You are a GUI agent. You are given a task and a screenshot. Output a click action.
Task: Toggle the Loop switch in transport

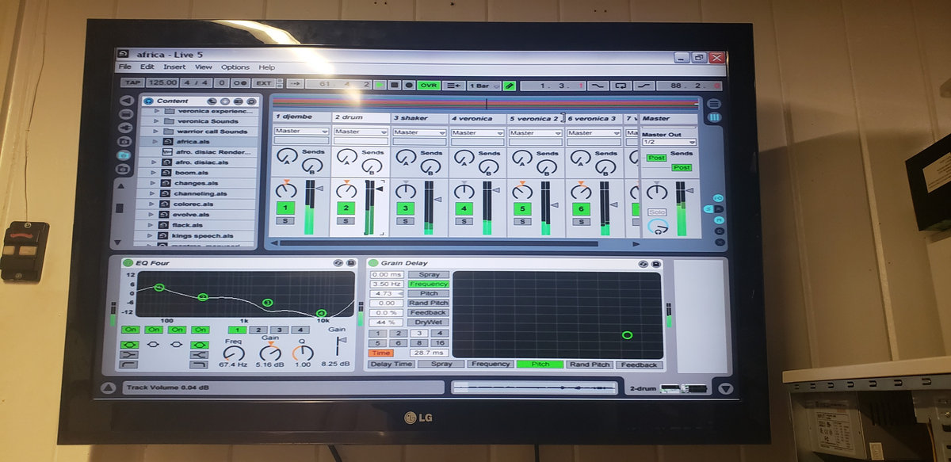tap(621, 85)
